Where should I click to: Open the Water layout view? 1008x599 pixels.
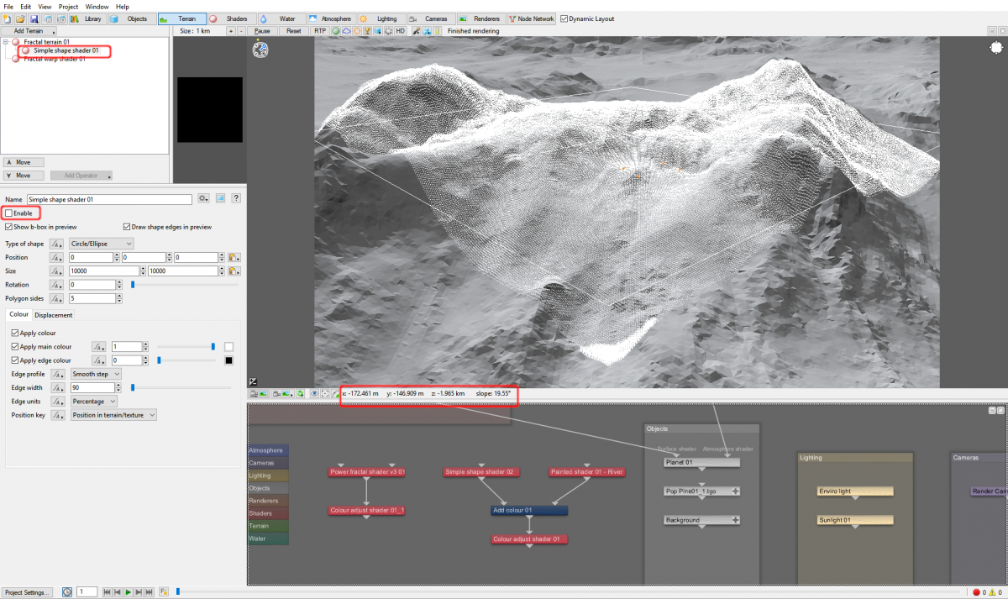(282, 18)
